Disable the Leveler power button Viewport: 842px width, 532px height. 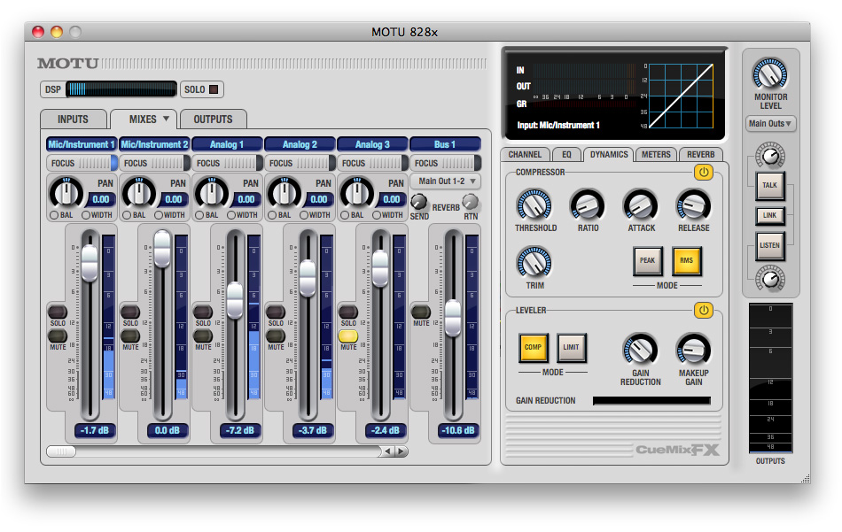(703, 310)
